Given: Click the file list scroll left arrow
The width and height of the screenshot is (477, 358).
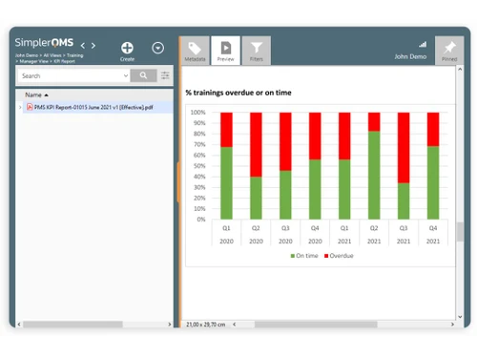Looking at the screenshot, I should (19, 325).
